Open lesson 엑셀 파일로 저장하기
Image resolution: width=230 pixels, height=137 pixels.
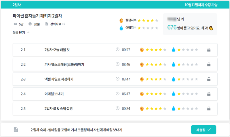(x=59, y=79)
